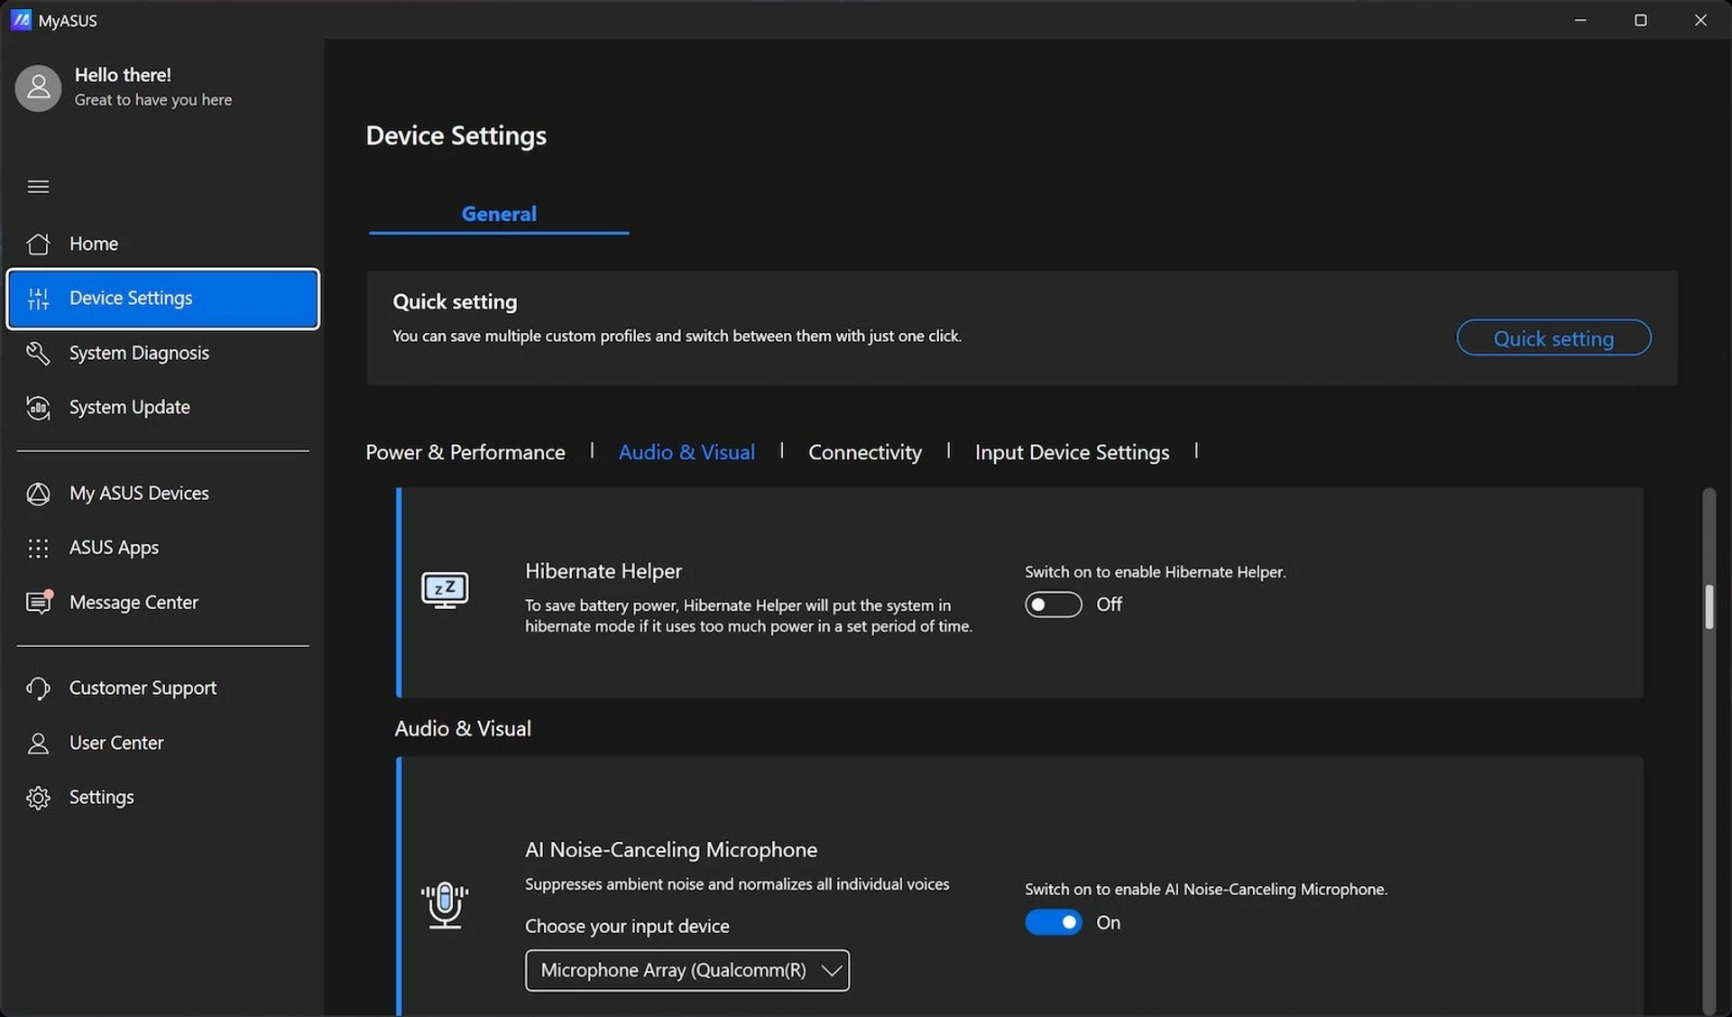The height and width of the screenshot is (1017, 1732).
Task: Click the Choose your input device label
Action: click(x=627, y=926)
